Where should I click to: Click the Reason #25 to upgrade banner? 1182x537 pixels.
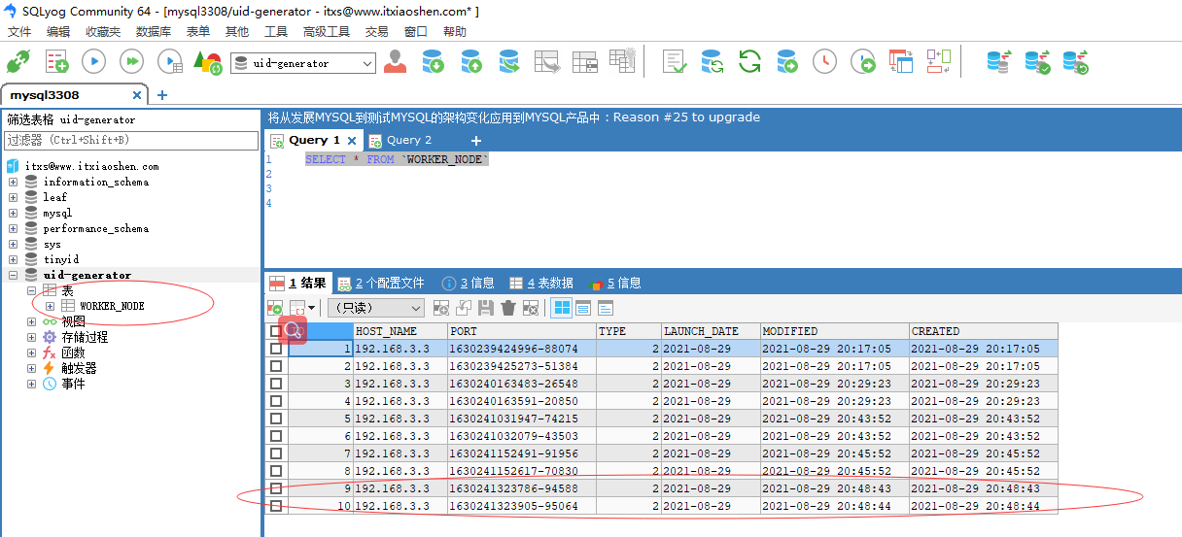[x=685, y=117]
